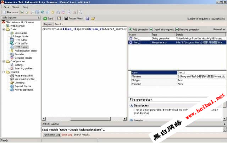This screenshot has width=227, height=143.
Task: Select Web Vulnerability Scanner root node
Action: 20,22
